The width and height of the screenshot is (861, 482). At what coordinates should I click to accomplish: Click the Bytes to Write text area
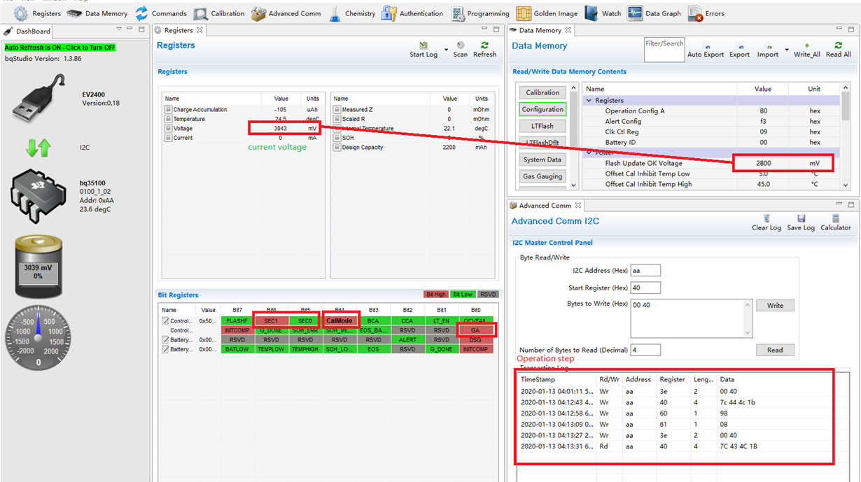pos(692,318)
